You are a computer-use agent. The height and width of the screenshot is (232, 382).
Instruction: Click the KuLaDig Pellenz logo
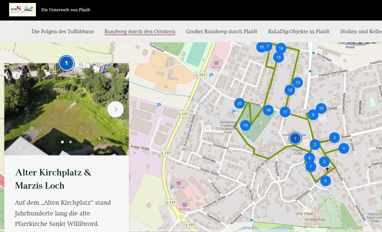[x=22, y=10]
